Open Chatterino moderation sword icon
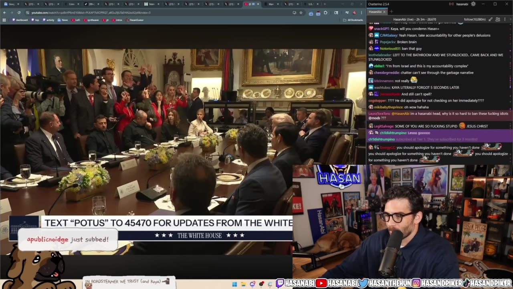513x289 pixels. (491, 19)
